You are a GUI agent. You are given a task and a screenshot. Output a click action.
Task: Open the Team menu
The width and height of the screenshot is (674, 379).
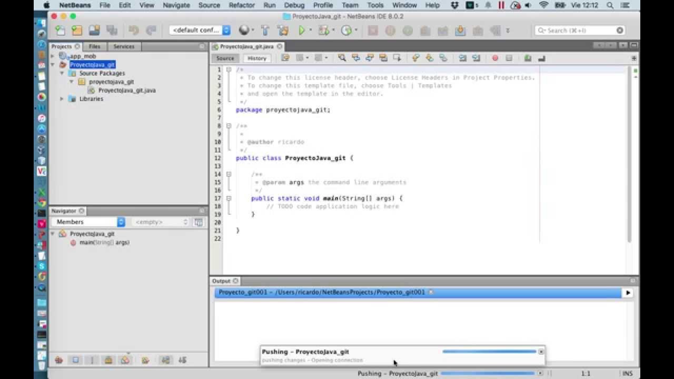(350, 5)
